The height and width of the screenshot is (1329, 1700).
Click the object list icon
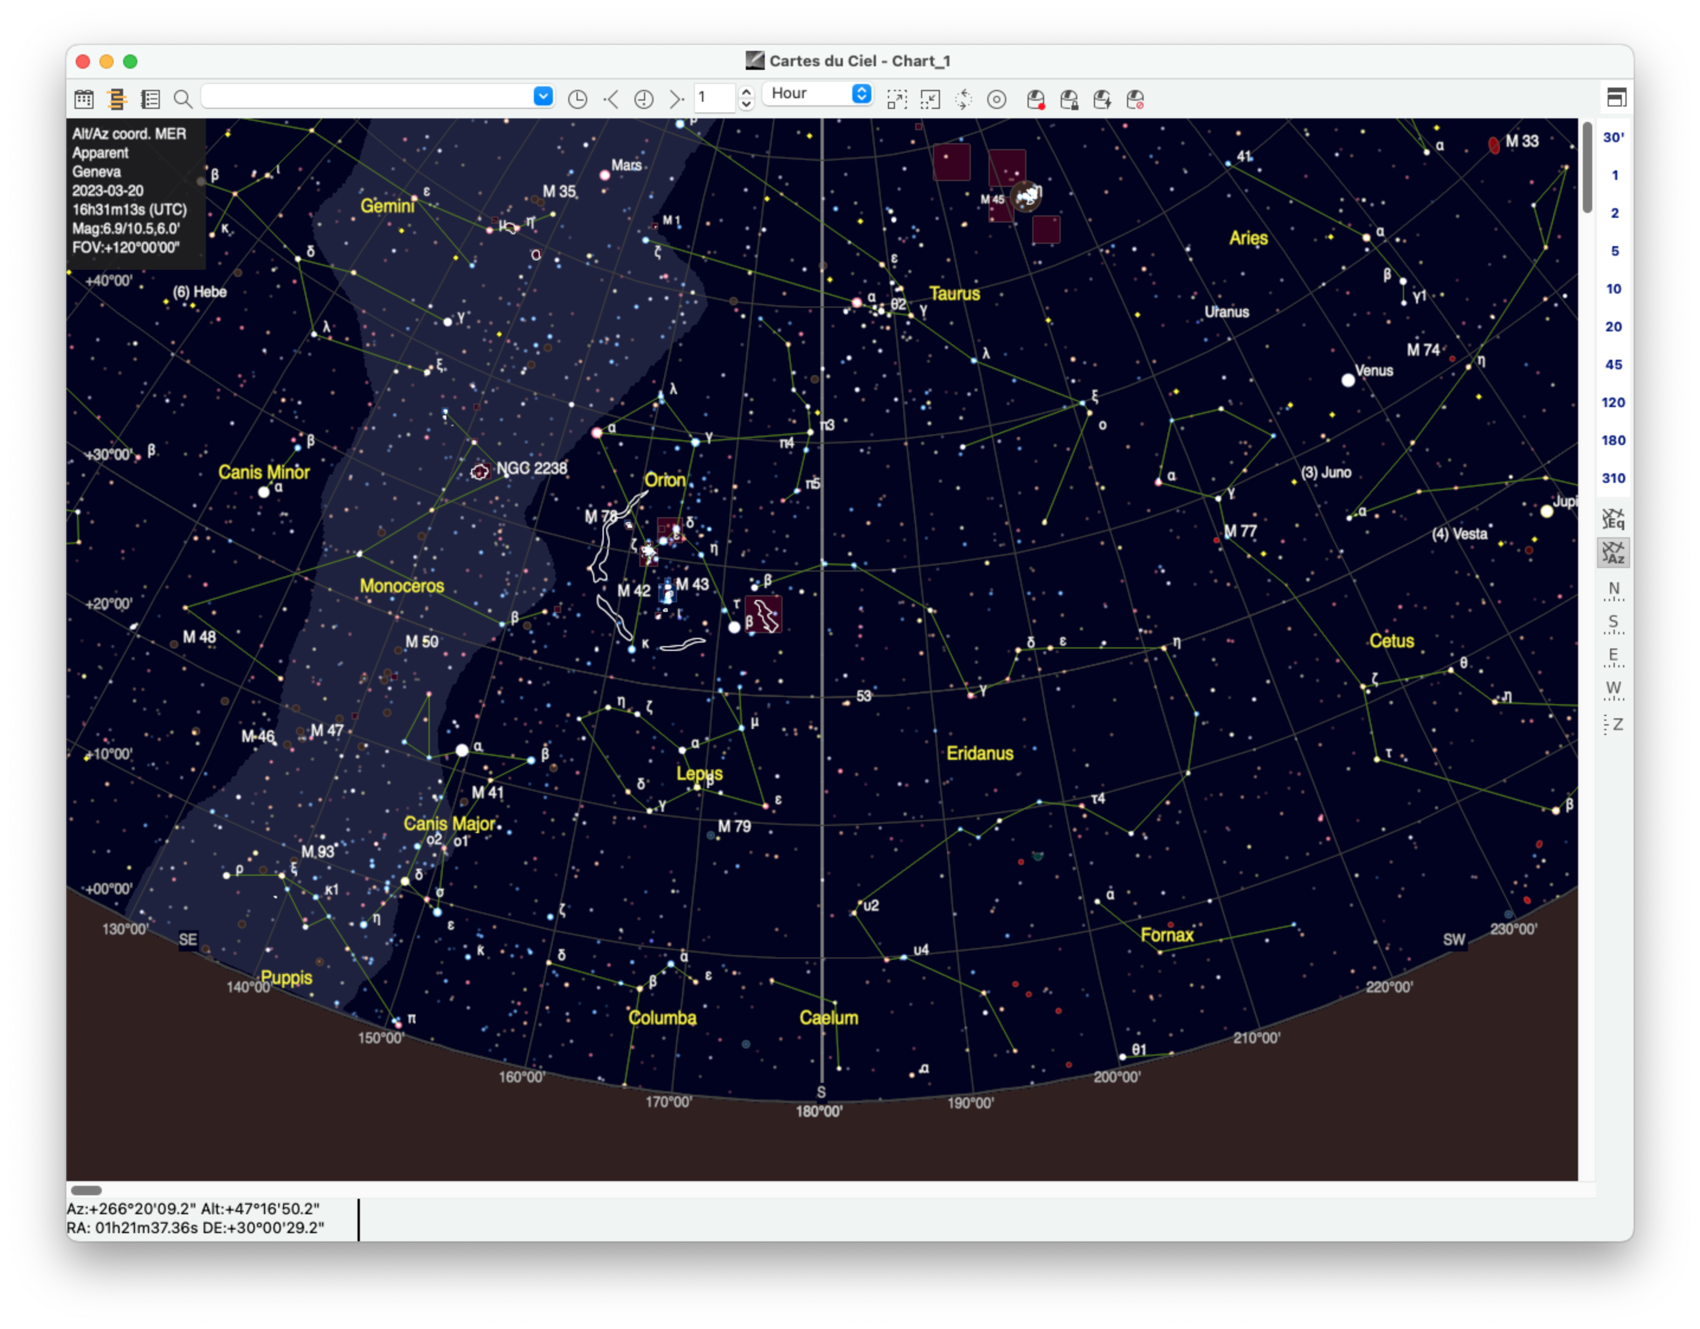tap(150, 99)
